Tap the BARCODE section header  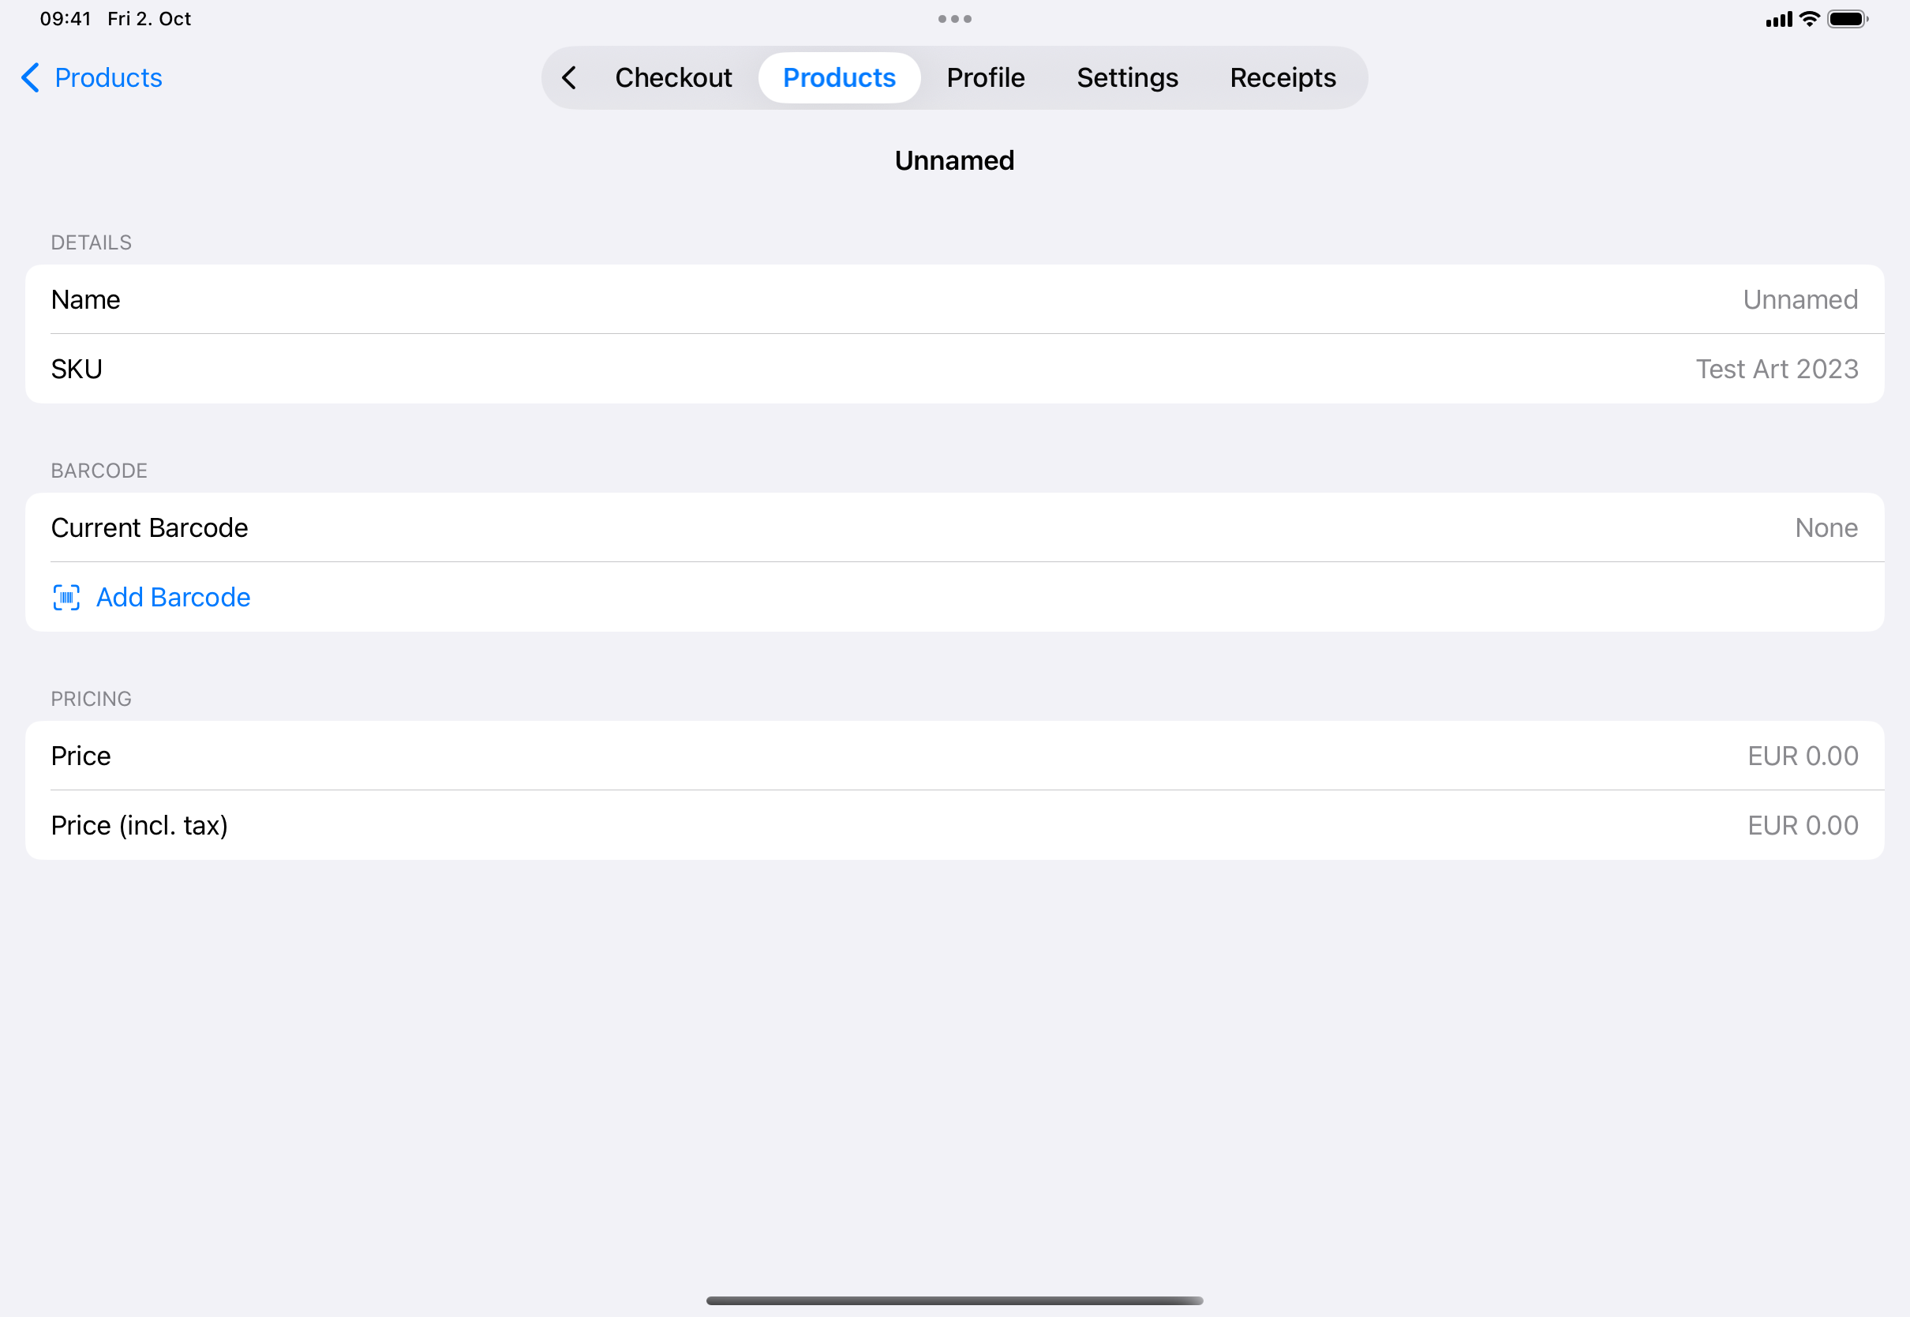(x=99, y=471)
